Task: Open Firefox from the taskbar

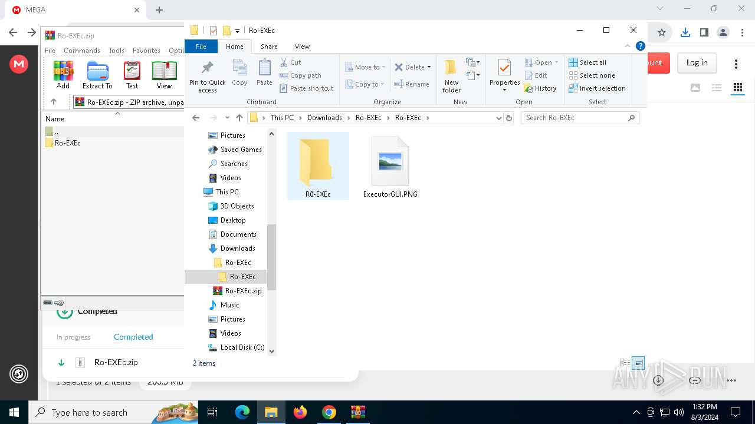Action: pyautogui.click(x=300, y=412)
